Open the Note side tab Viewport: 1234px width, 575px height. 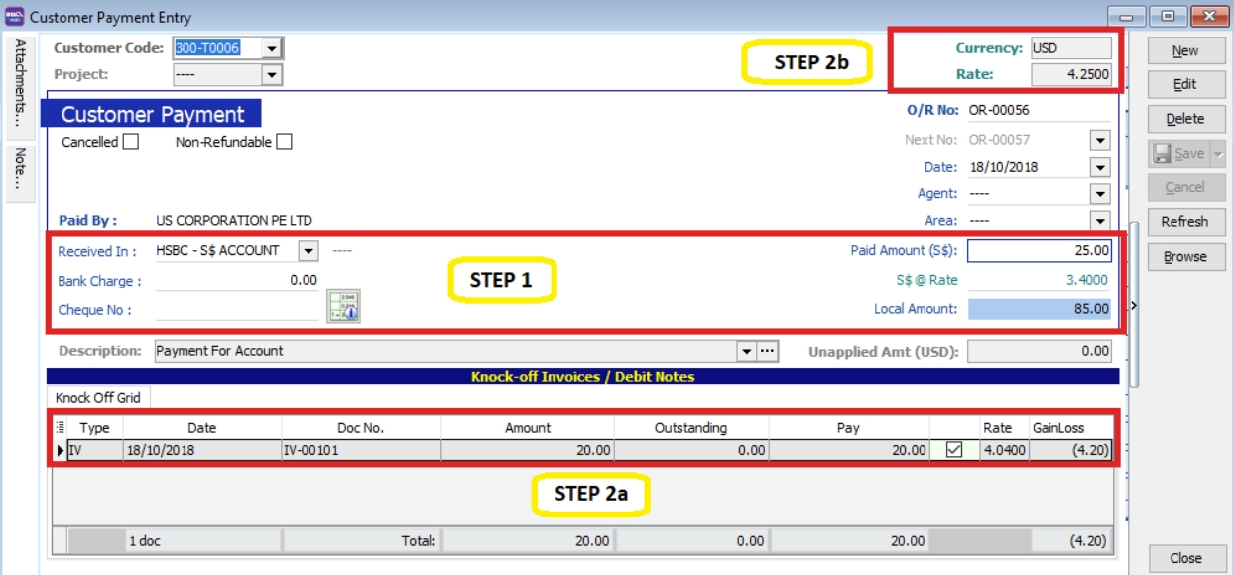click(20, 169)
